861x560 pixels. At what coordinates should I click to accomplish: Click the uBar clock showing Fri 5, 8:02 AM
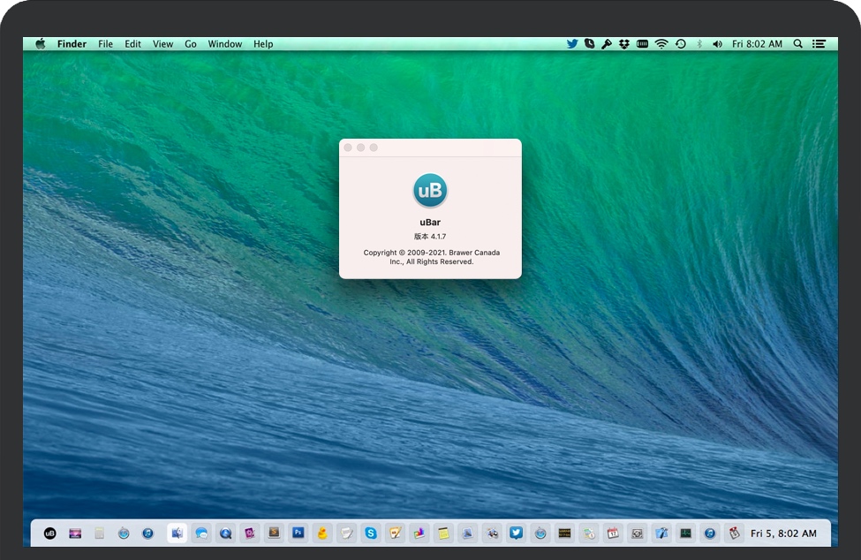(x=783, y=534)
